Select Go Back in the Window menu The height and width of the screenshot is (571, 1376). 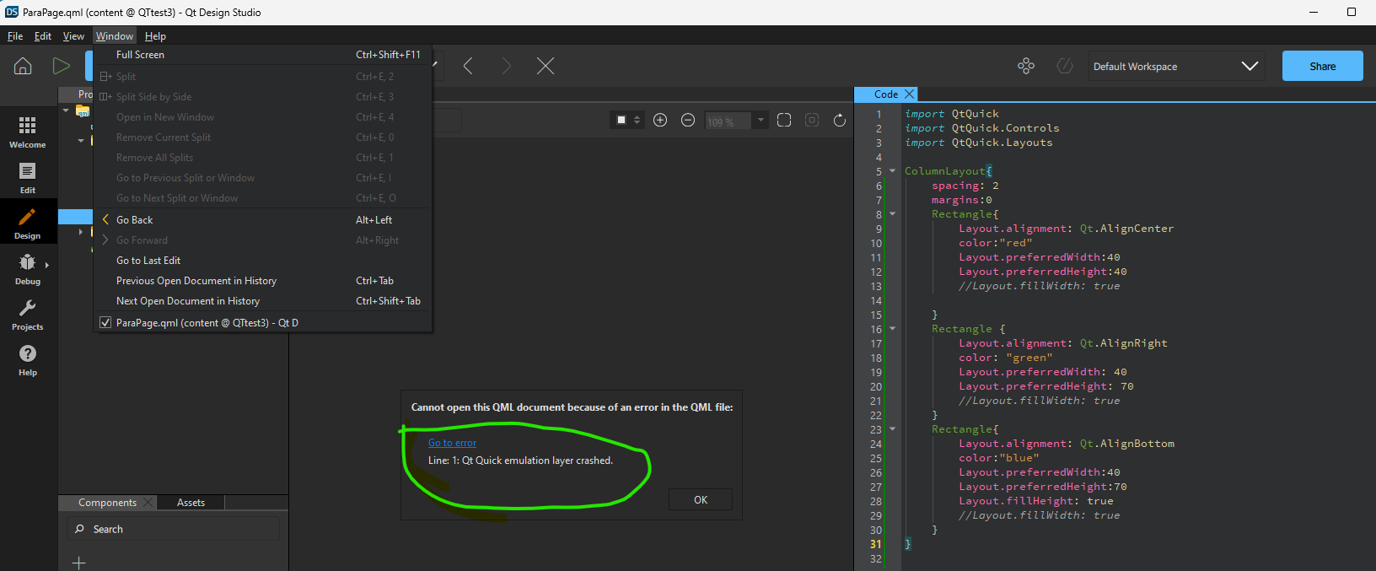coord(263,220)
